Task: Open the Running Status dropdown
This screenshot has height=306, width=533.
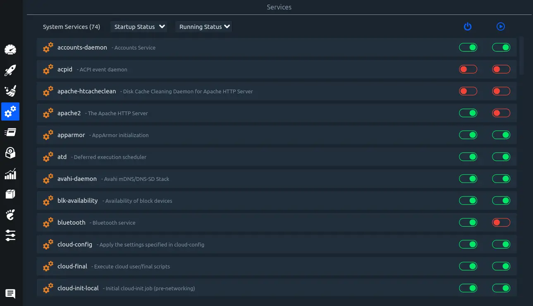Action: point(204,27)
